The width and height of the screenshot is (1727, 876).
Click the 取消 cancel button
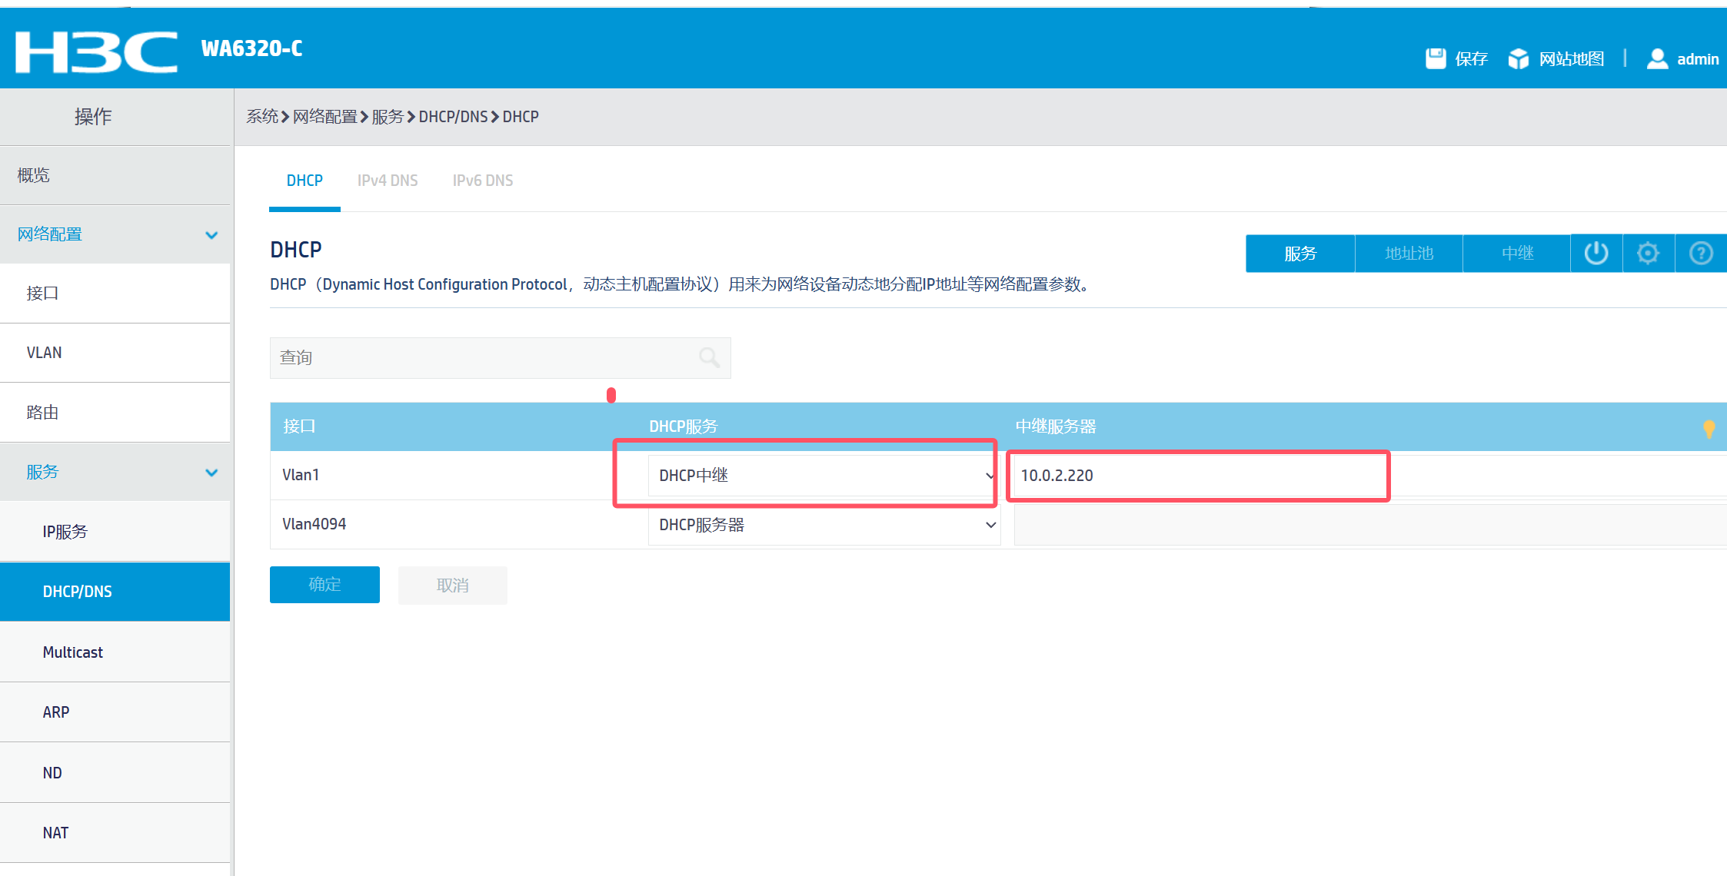tap(452, 586)
